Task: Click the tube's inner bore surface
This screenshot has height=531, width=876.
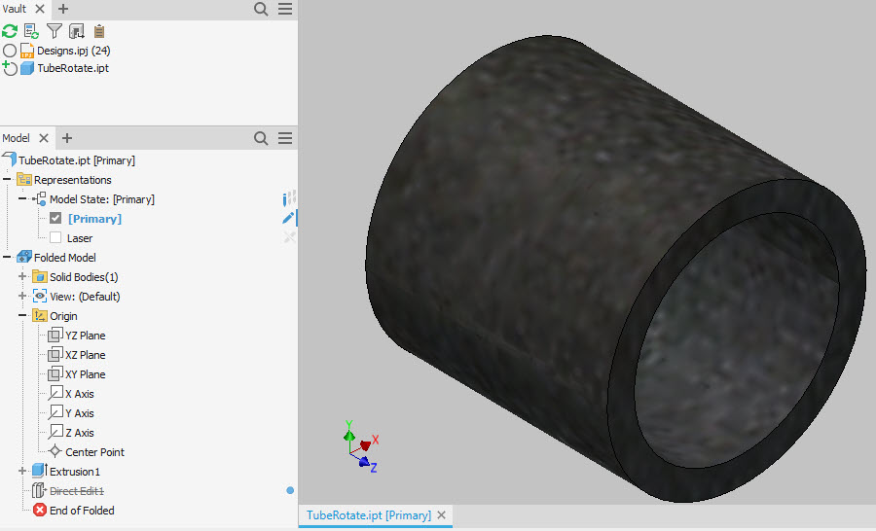Action: pyautogui.click(x=738, y=346)
